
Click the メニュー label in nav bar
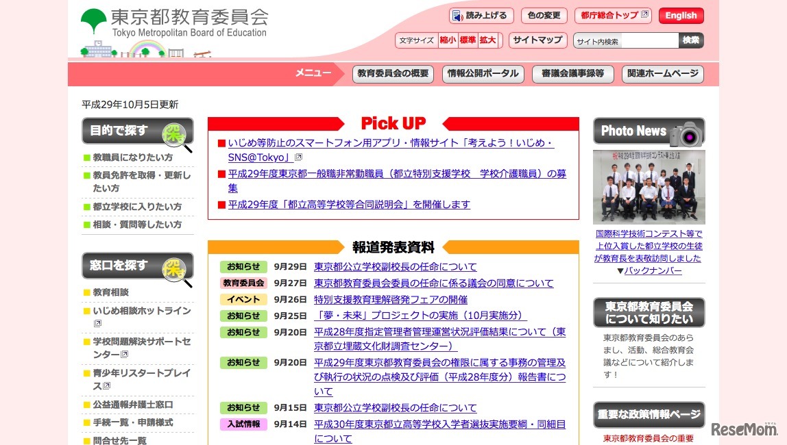pyautogui.click(x=313, y=73)
